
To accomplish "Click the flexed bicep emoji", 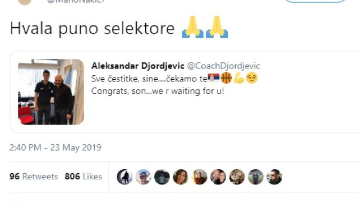I will [x=239, y=78].
